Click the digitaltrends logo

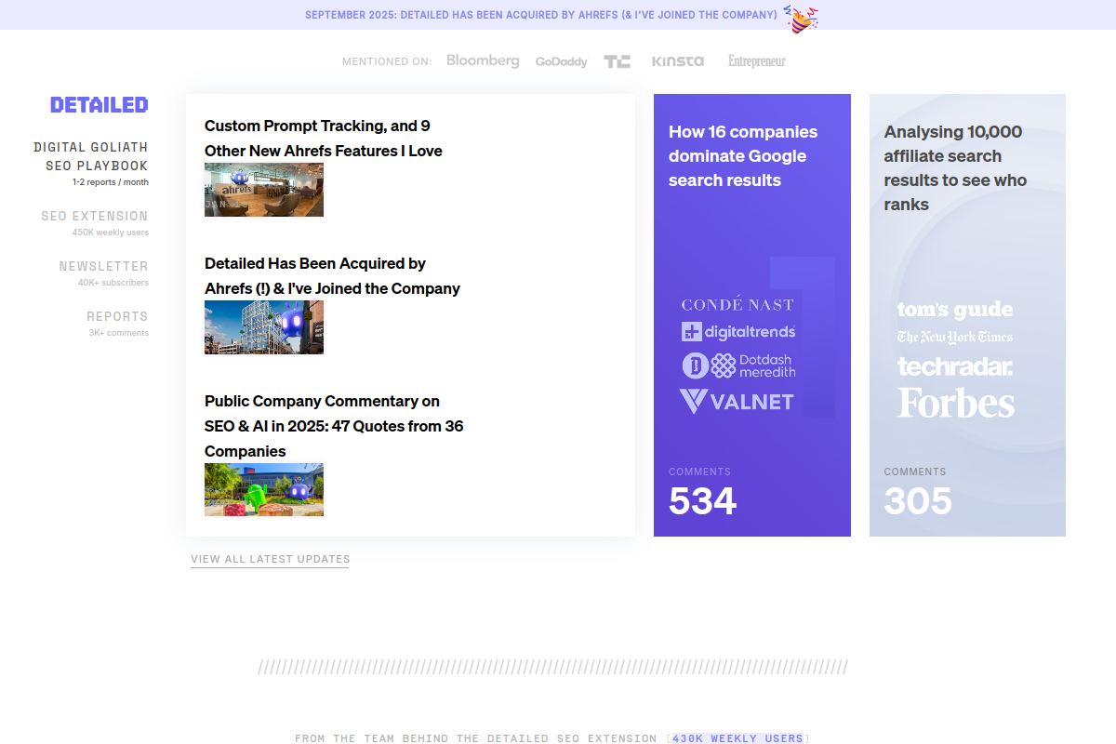(x=738, y=332)
